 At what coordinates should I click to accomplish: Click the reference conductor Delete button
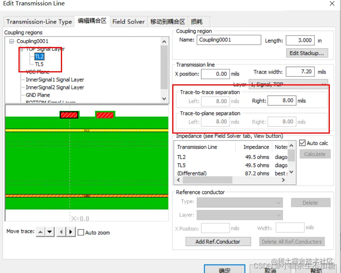coord(311,203)
